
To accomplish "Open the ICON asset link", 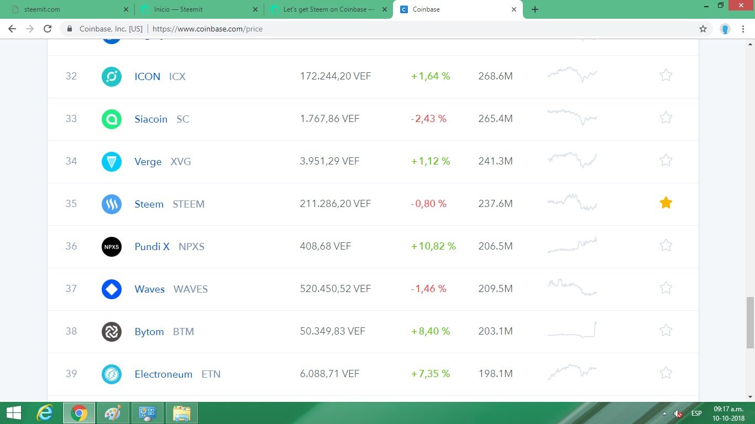I will tap(148, 77).
